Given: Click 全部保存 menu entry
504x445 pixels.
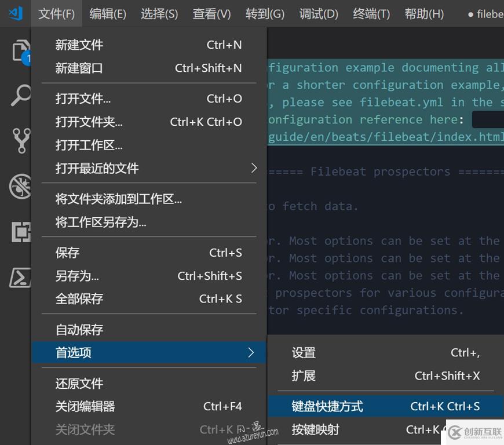Looking at the screenshot, I should pos(149,299).
